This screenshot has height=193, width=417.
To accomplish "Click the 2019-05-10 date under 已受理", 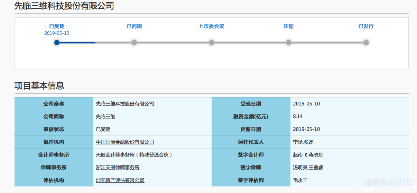I will 57,33.
